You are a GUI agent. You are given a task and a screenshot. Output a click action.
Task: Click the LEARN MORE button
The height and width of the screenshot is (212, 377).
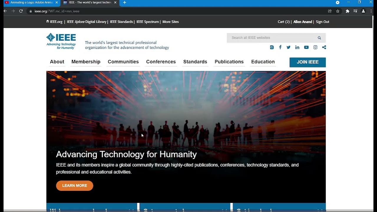[75, 185]
